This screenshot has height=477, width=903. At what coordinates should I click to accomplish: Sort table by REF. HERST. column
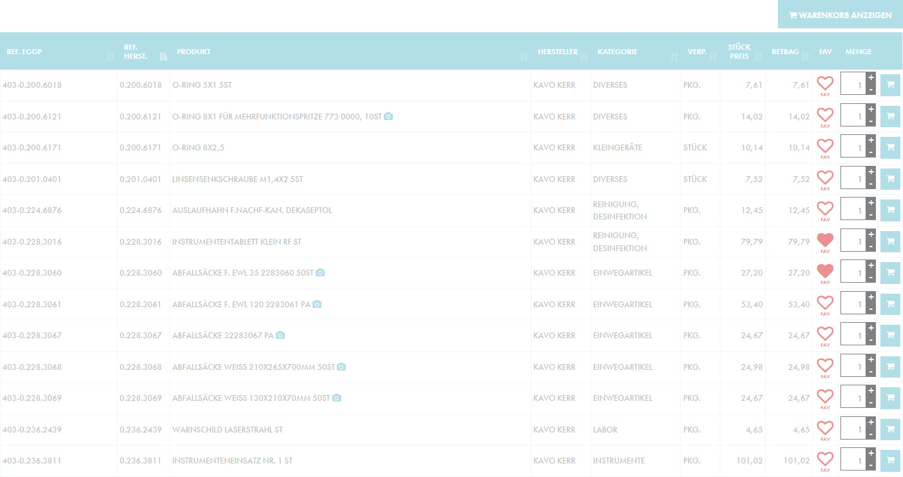click(x=144, y=52)
